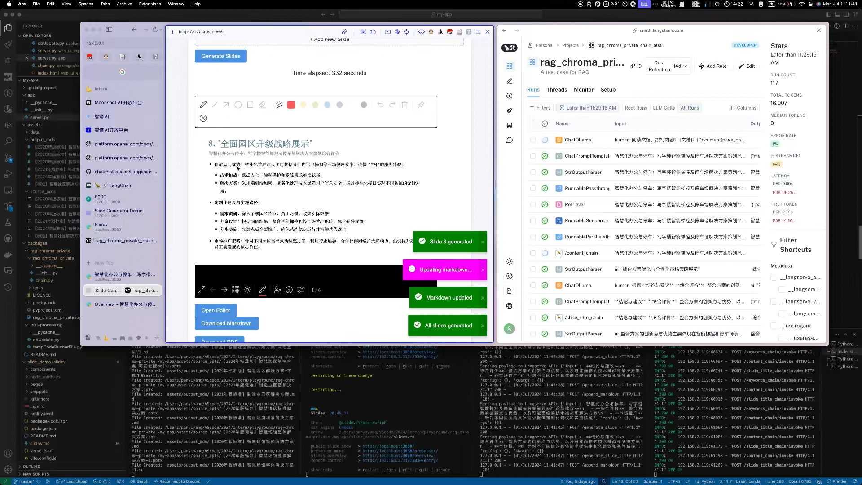This screenshot has width=862, height=485.
Task: Go to next slide arrow
Action: 224,290
